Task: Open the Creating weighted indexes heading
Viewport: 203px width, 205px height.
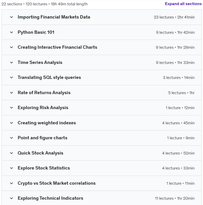Action: tap(47, 123)
